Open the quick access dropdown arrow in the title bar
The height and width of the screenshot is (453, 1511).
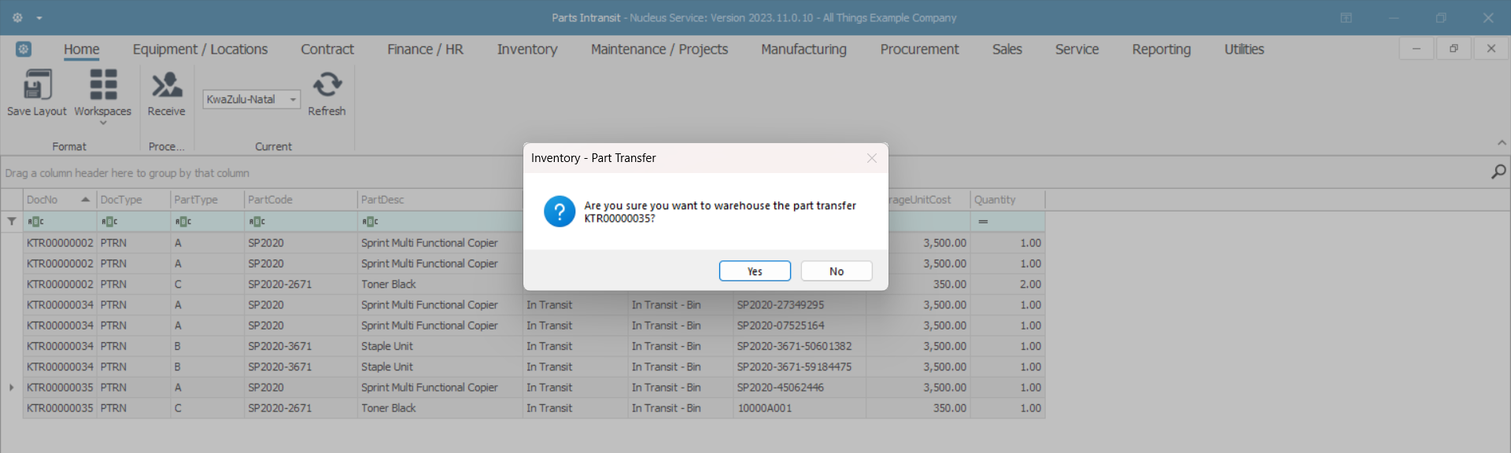pos(39,18)
